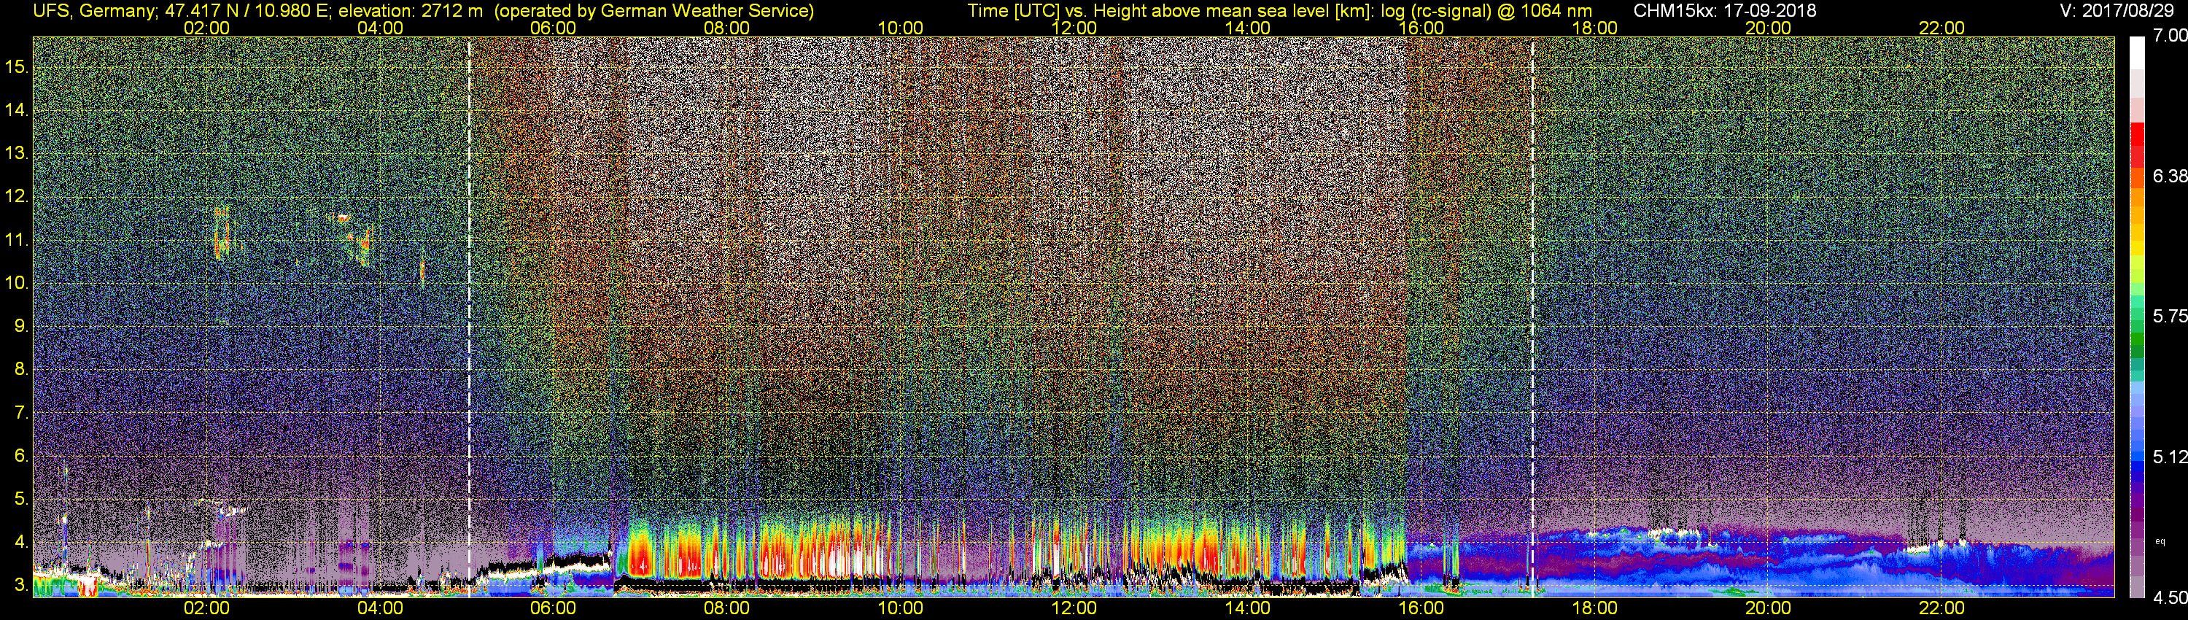Click the "5." km height axis label
Screen dimensions: 2188x620
[21, 498]
